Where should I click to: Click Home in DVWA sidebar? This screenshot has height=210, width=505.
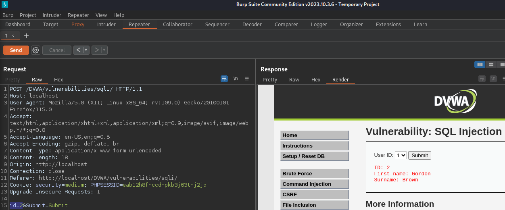click(x=315, y=135)
